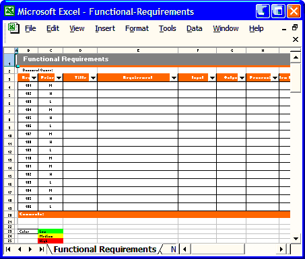Close the workbook with inner X
Image resolution: width=305 pixels, height=259 pixels.
296,40
